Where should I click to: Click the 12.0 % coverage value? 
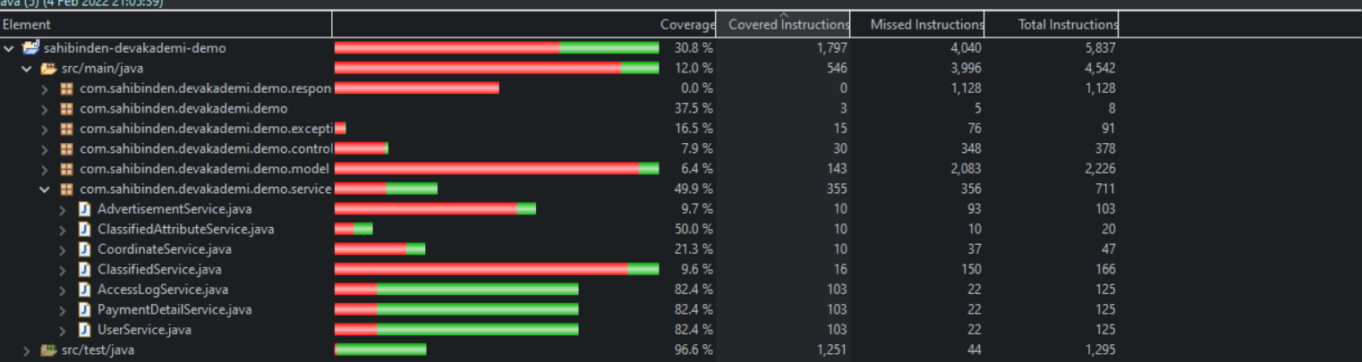click(694, 68)
